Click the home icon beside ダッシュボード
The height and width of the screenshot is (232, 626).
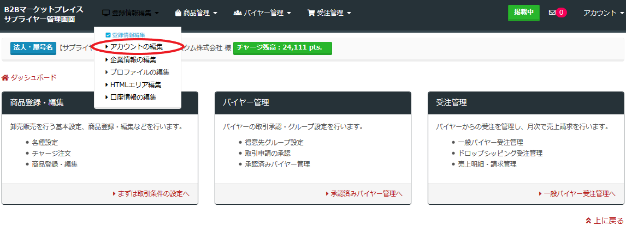point(5,78)
